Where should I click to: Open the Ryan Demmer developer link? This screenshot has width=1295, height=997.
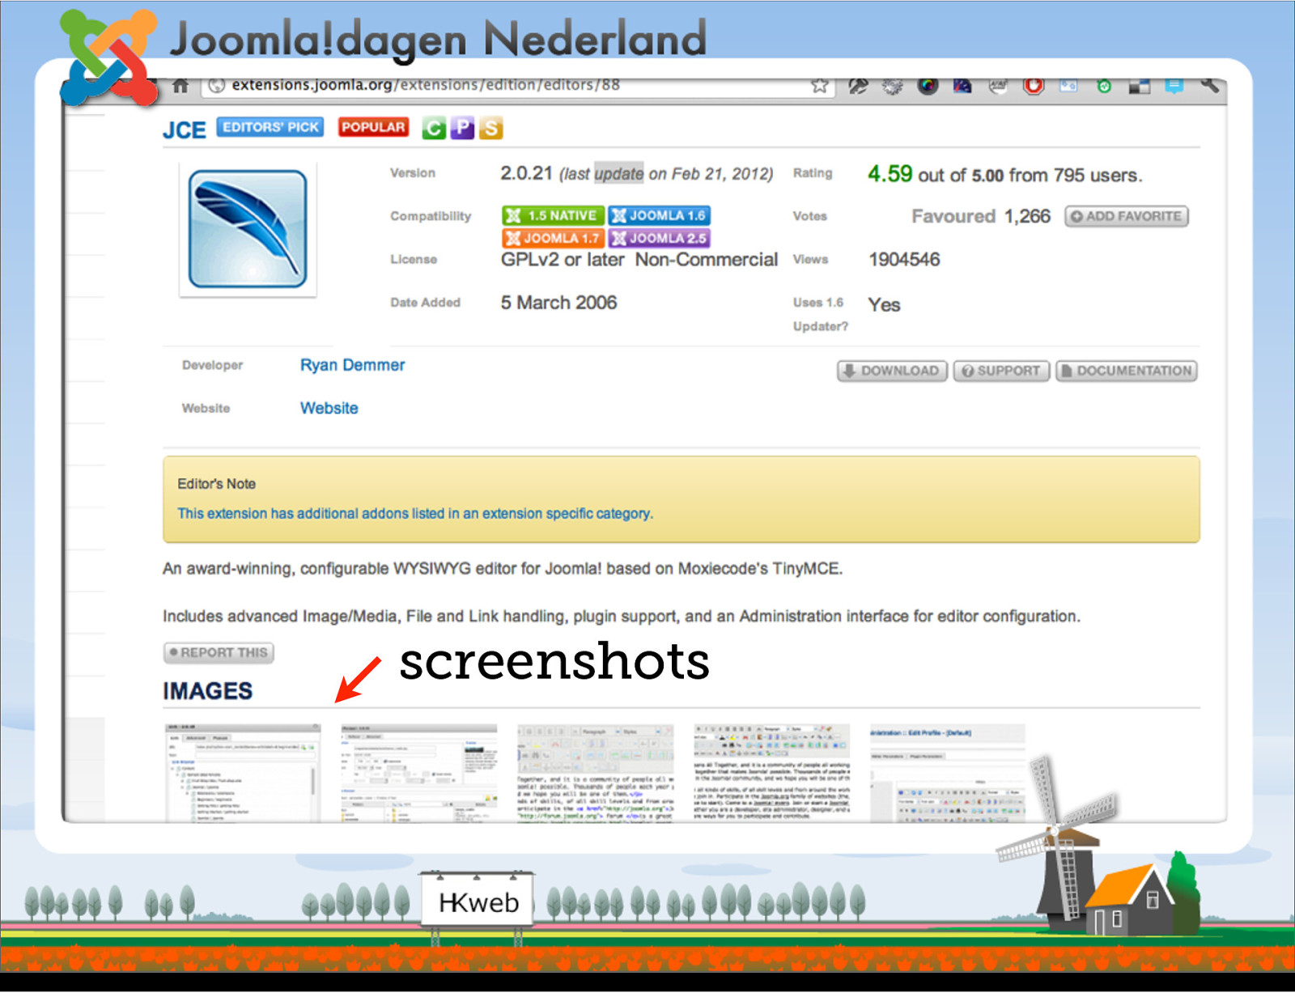click(x=352, y=365)
